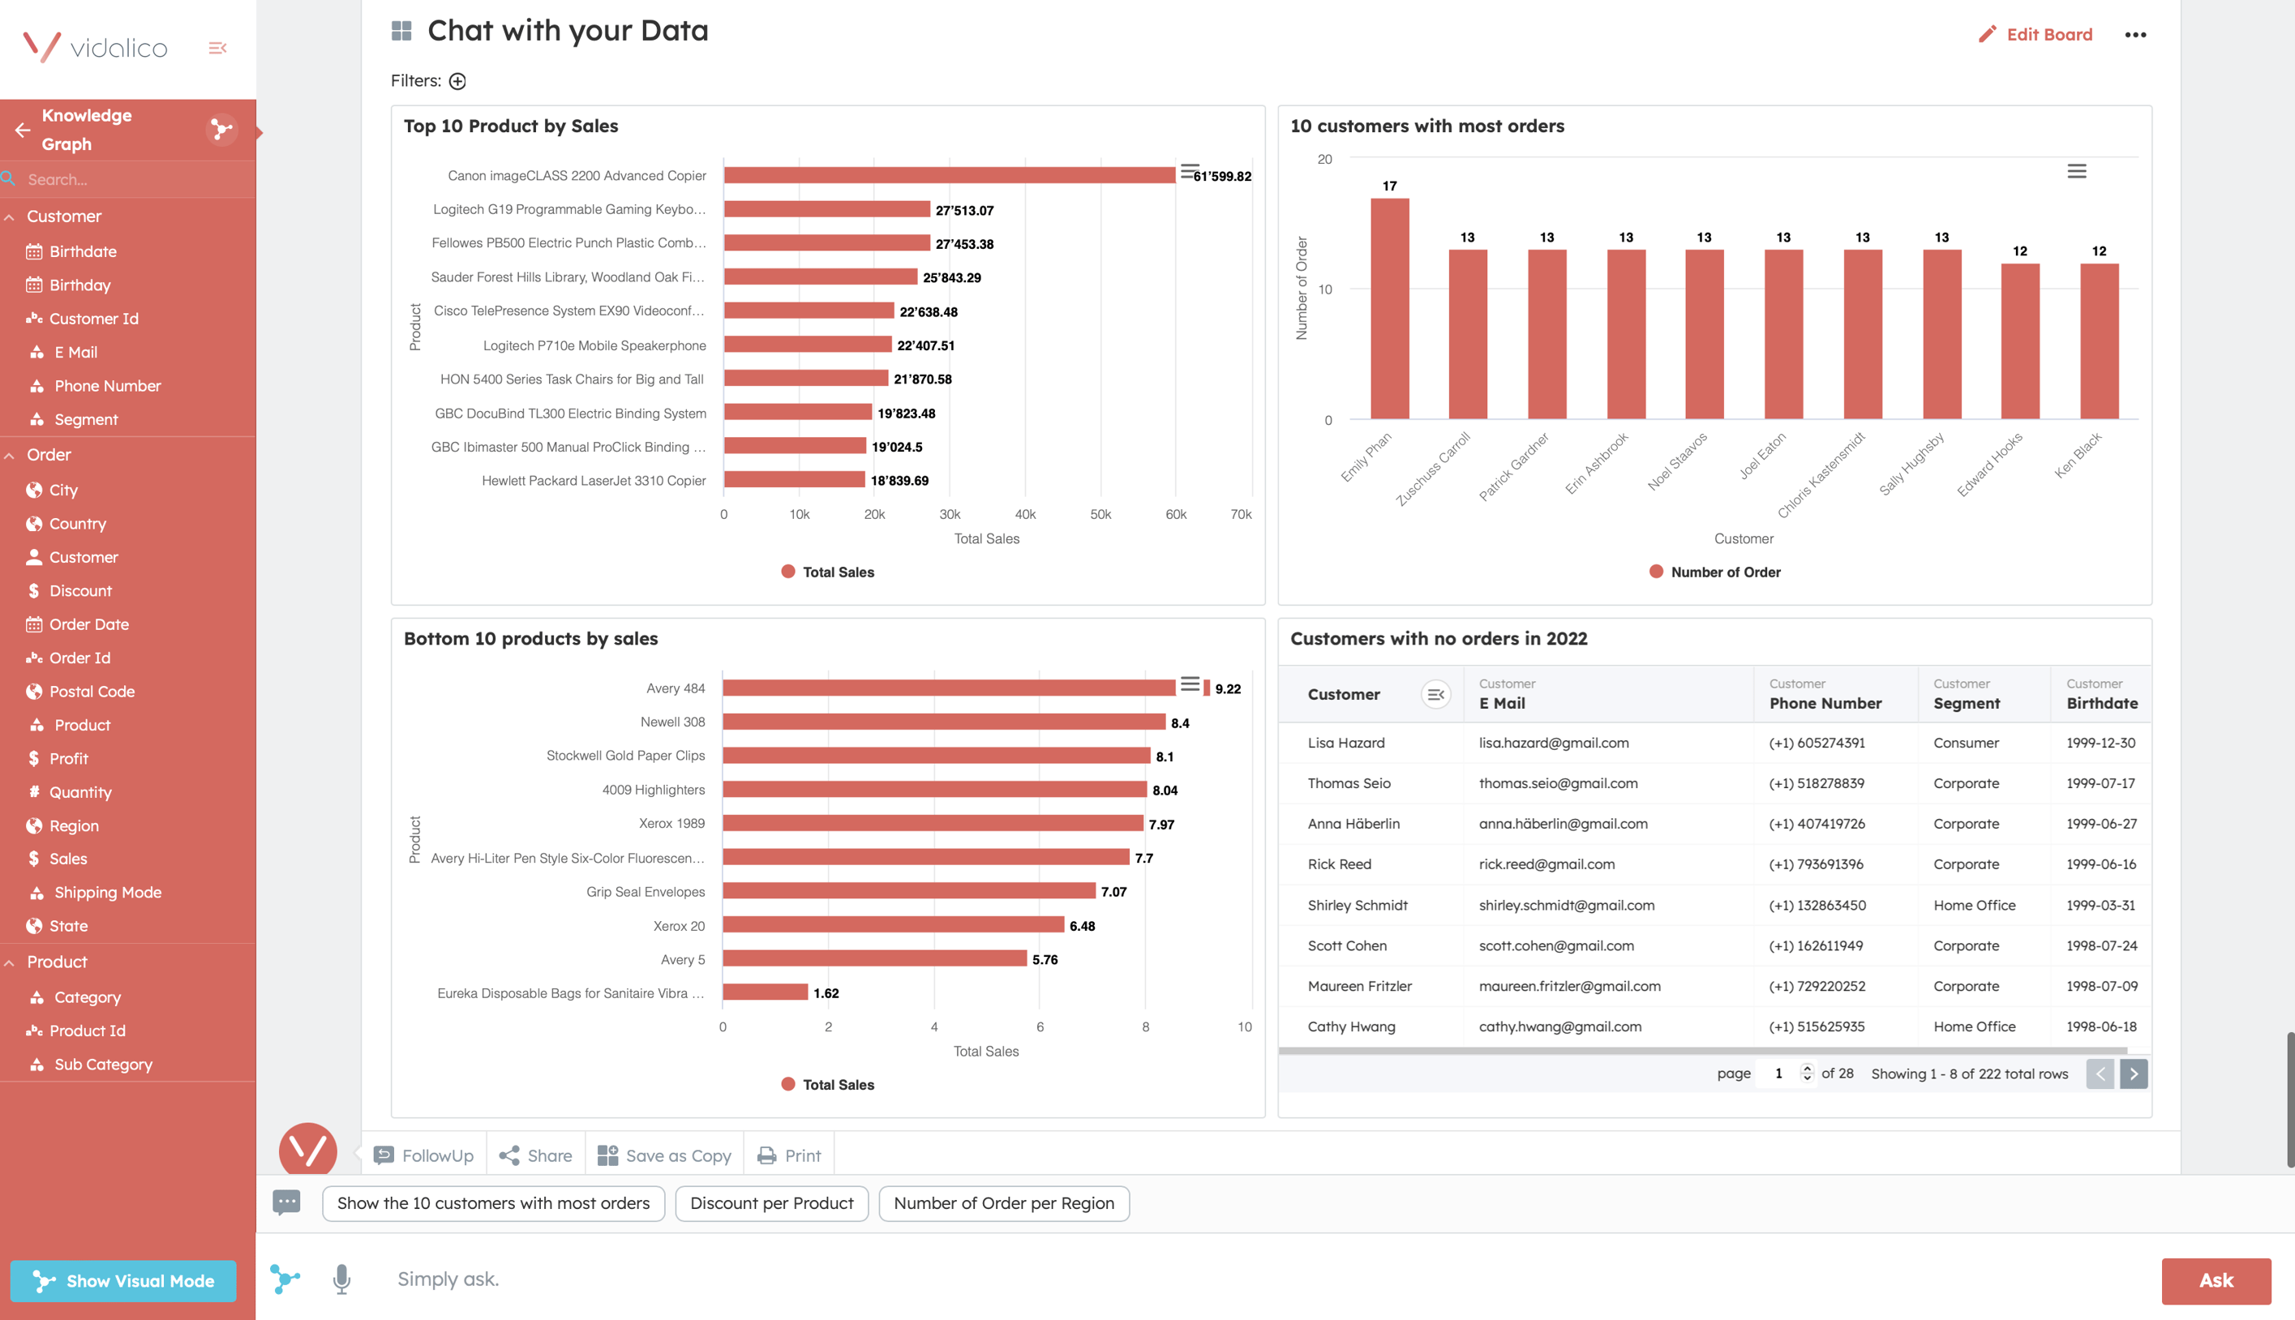Click the filters add button near Filters label

point(457,80)
